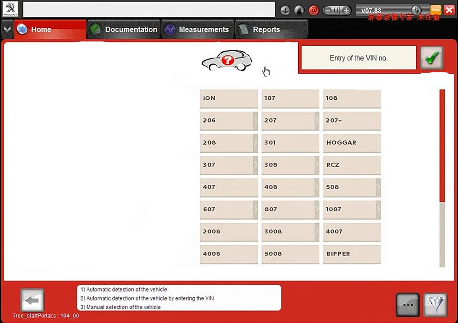
Task: Choose the BIPPER vehicle button
Action: 352,254
